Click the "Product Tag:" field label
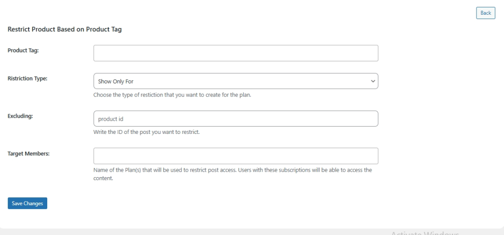Viewport: 504px width, 235px height. point(23,50)
